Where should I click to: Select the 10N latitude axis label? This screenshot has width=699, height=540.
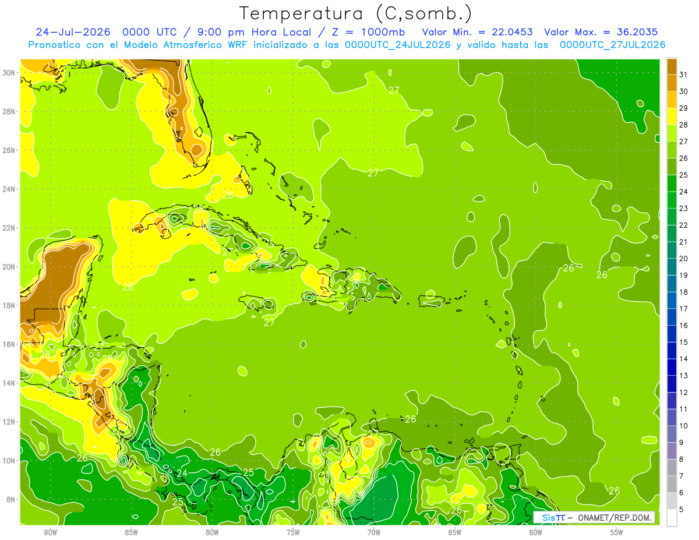(9, 461)
